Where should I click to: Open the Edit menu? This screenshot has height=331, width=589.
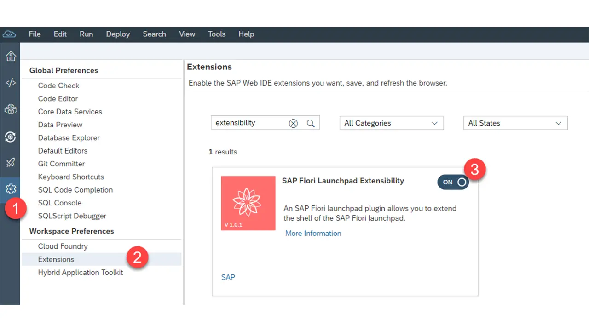pyautogui.click(x=60, y=34)
